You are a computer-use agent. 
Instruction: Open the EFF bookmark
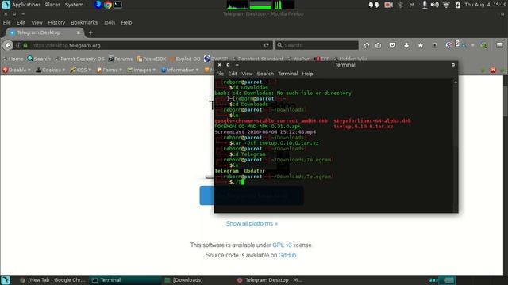(x=321, y=59)
